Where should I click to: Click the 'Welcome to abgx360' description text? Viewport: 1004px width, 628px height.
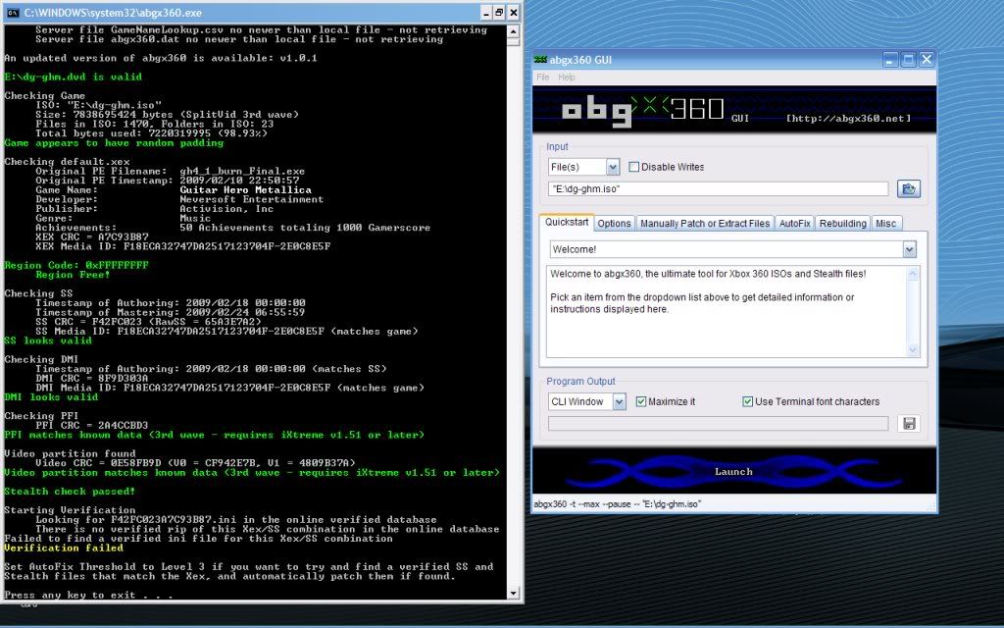708,274
